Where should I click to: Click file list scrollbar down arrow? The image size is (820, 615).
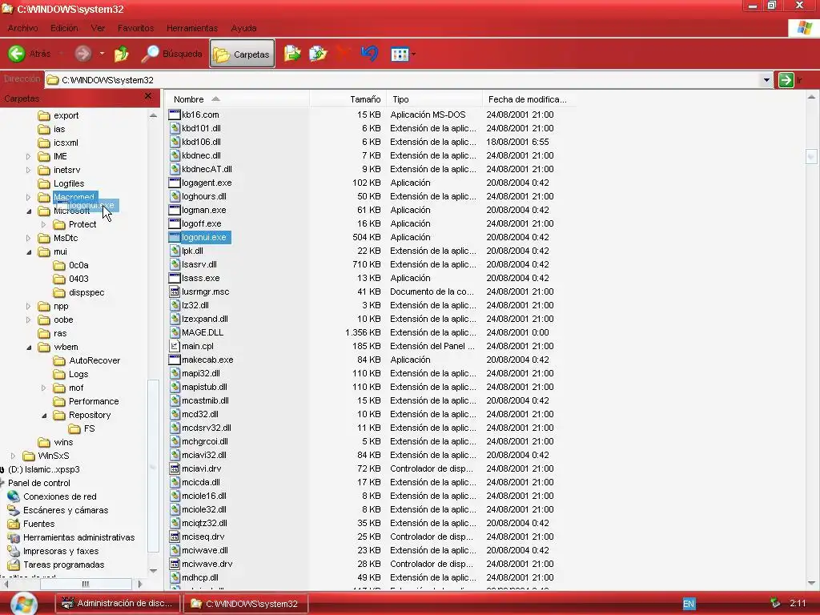tap(811, 583)
